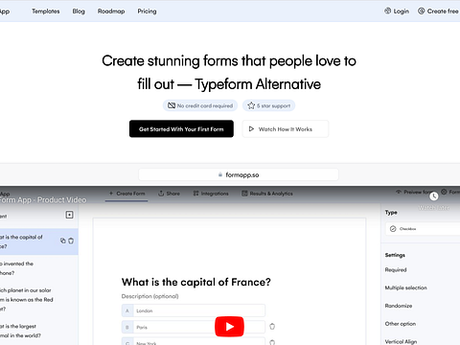Delete the capital of France question via trash icon
The height and width of the screenshot is (345, 460).
point(71,241)
